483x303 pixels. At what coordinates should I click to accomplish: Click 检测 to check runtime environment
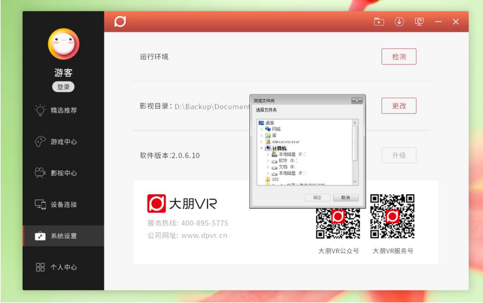point(399,57)
